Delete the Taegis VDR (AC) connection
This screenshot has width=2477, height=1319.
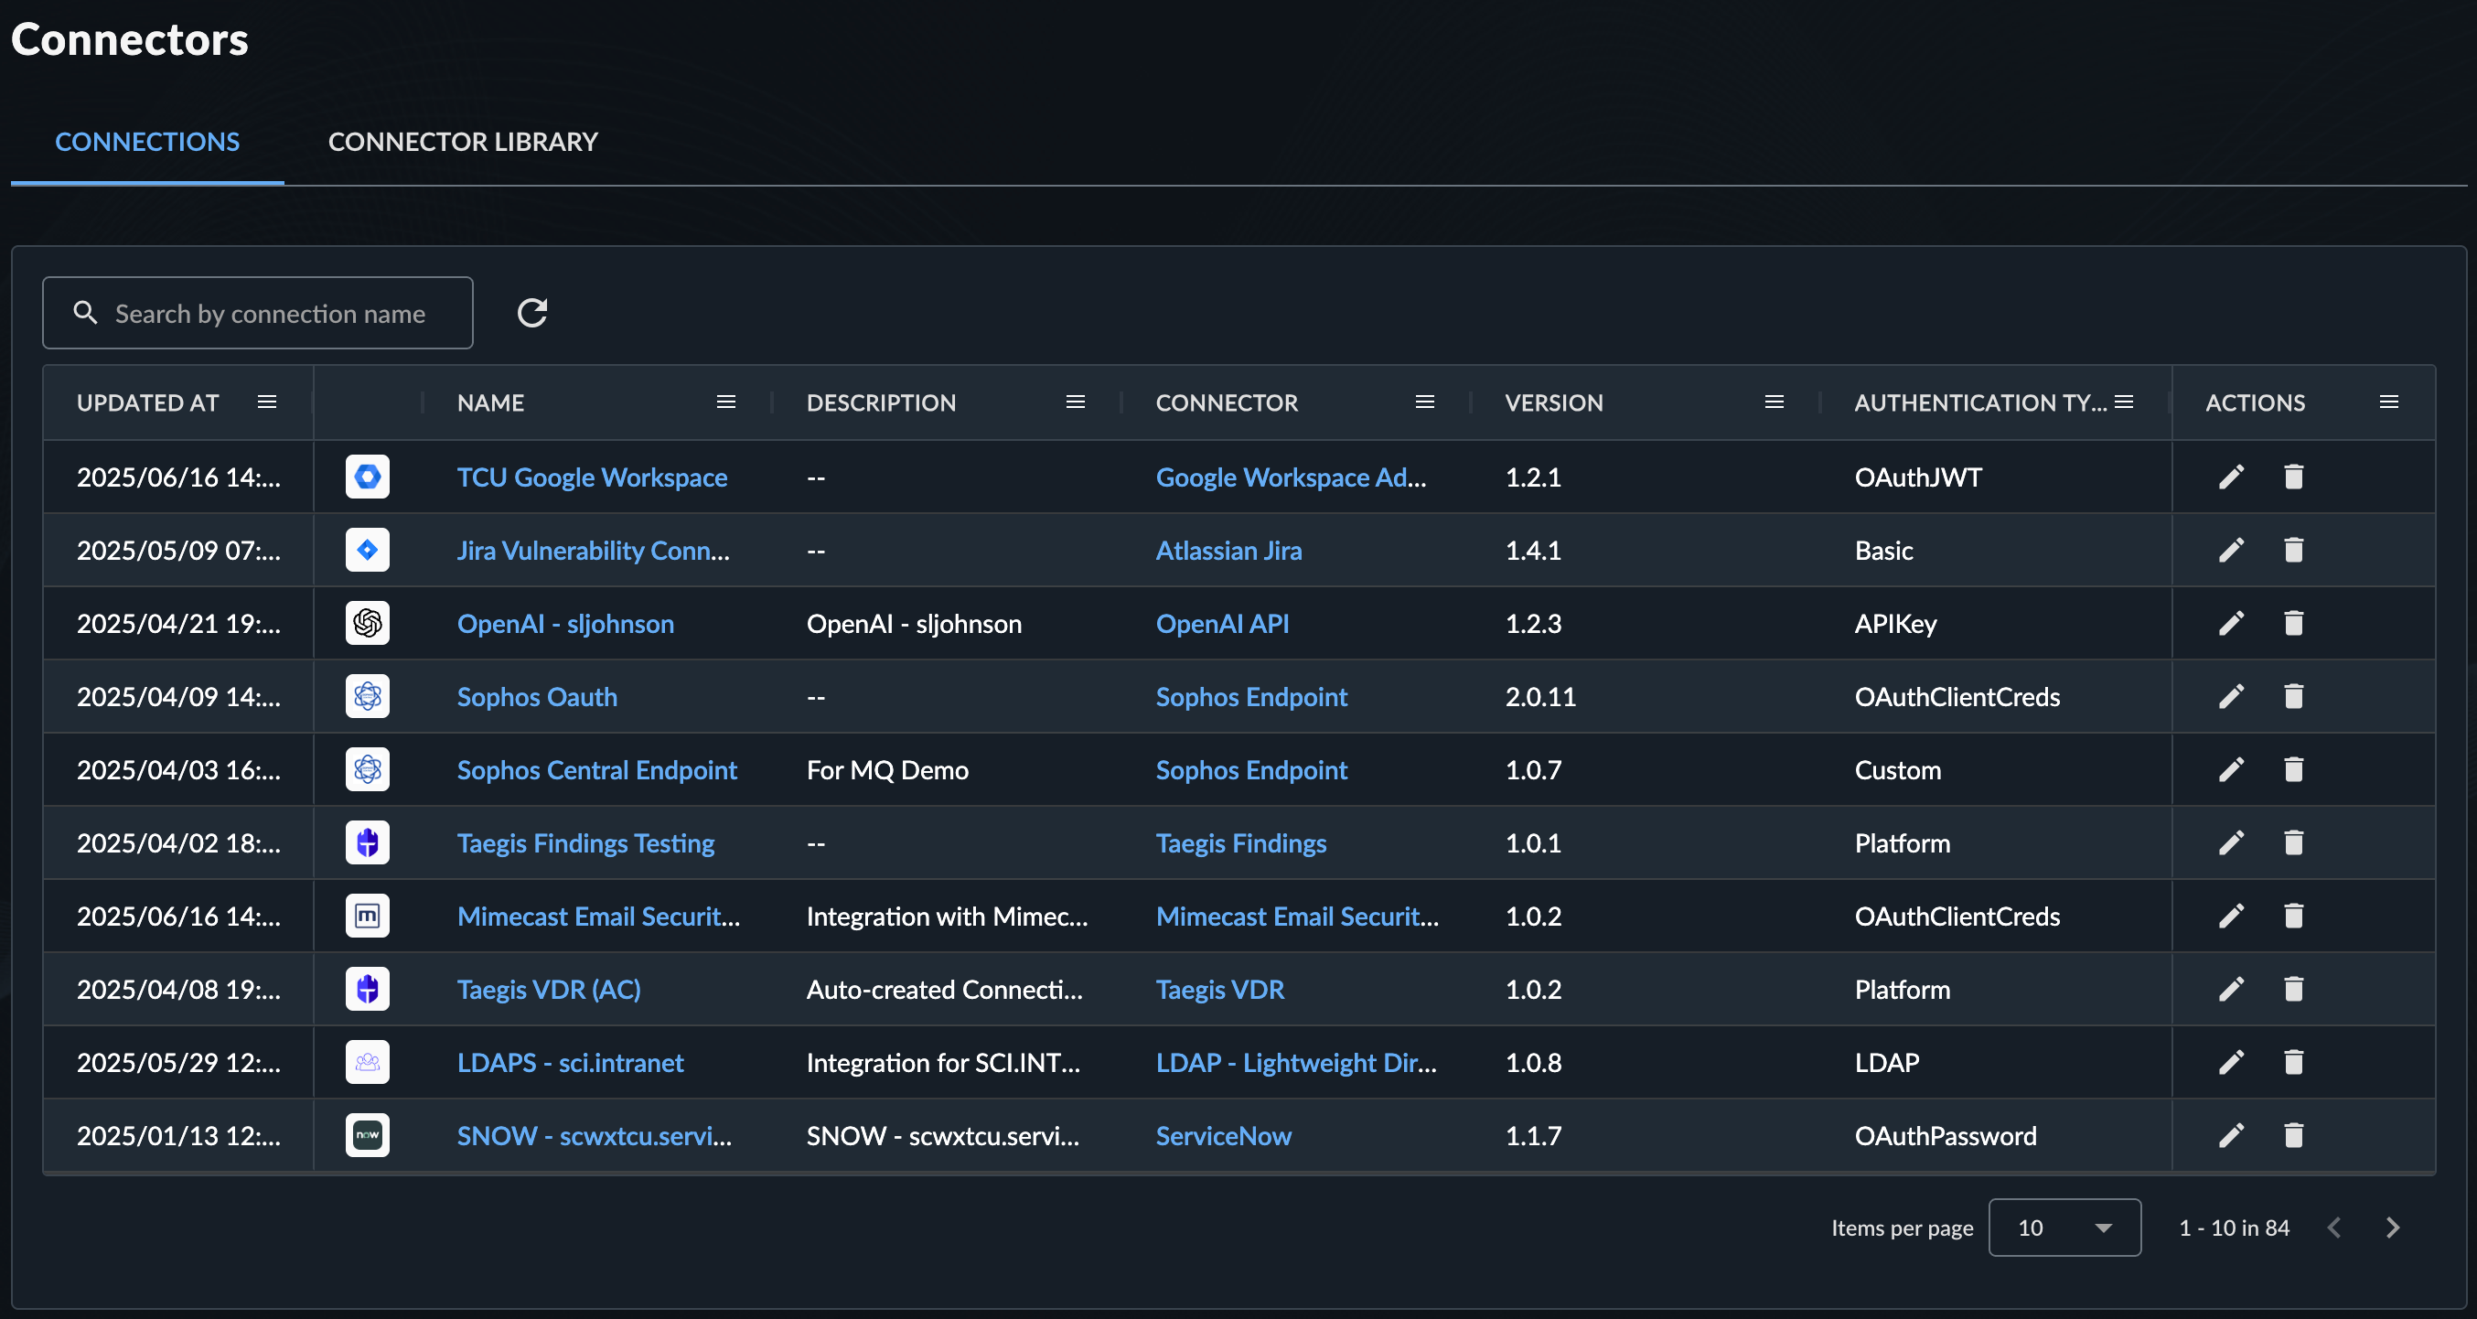[2293, 988]
